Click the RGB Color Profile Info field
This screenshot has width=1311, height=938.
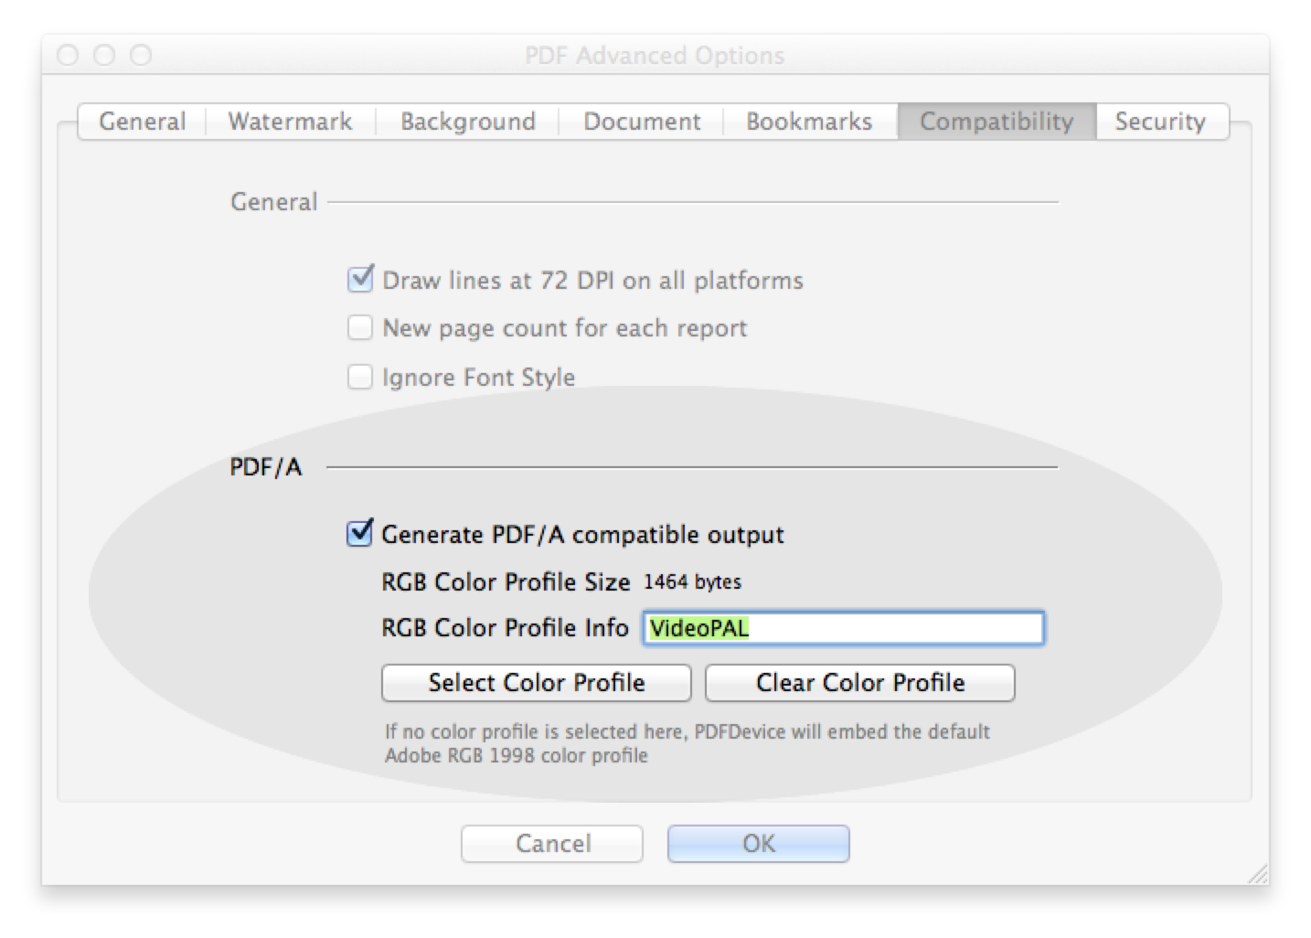coord(843,628)
